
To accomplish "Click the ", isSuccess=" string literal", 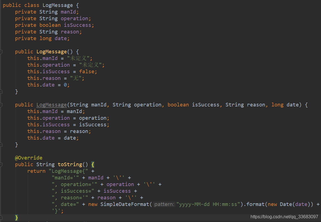I will (x=73, y=191).
